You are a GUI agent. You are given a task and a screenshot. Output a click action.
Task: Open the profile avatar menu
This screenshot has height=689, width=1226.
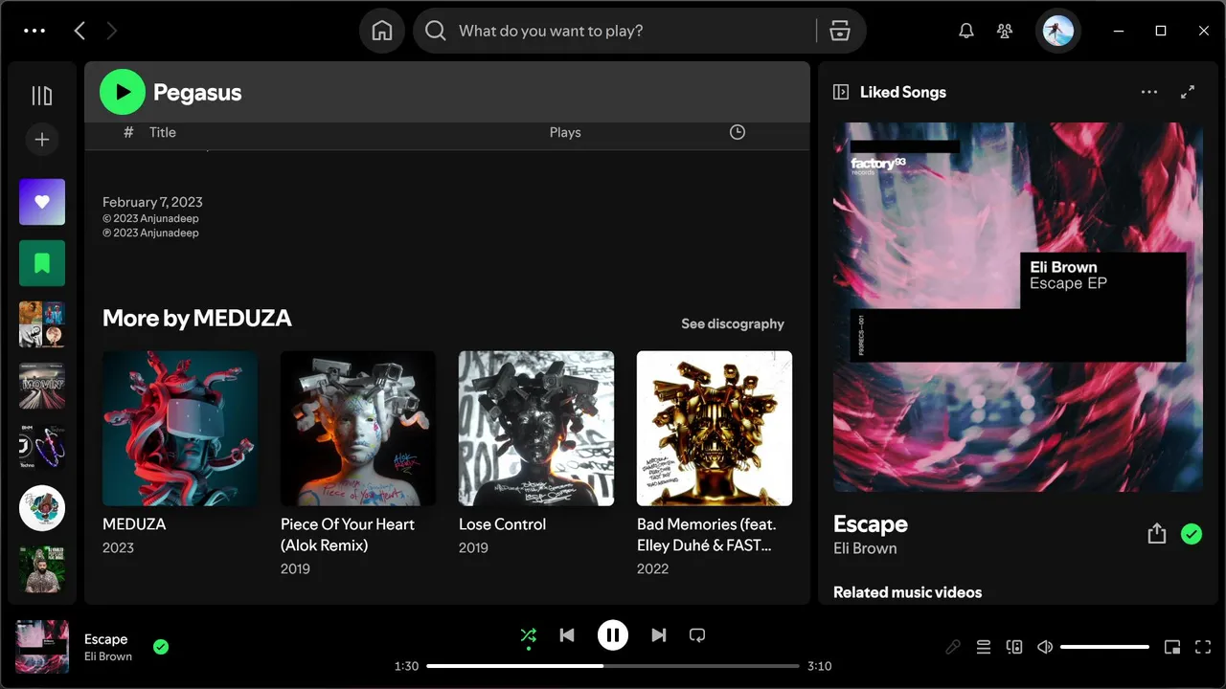point(1058,31)
